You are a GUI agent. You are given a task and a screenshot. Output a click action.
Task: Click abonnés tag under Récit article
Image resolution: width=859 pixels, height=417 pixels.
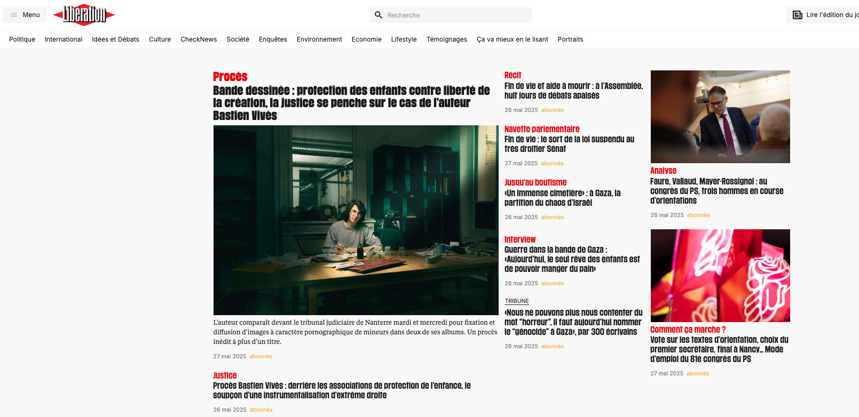(553, 110)
